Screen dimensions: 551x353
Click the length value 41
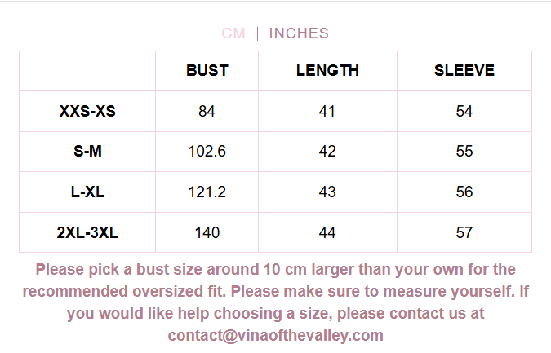pyautogui.click(x=327, y=111)
